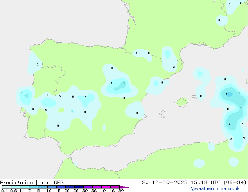Image resolution: width=248 pixels, height=192 pixels.
Task: Pick the 10–15 mm legend color box
Action: pyautogui.click(x=52, y=187)
